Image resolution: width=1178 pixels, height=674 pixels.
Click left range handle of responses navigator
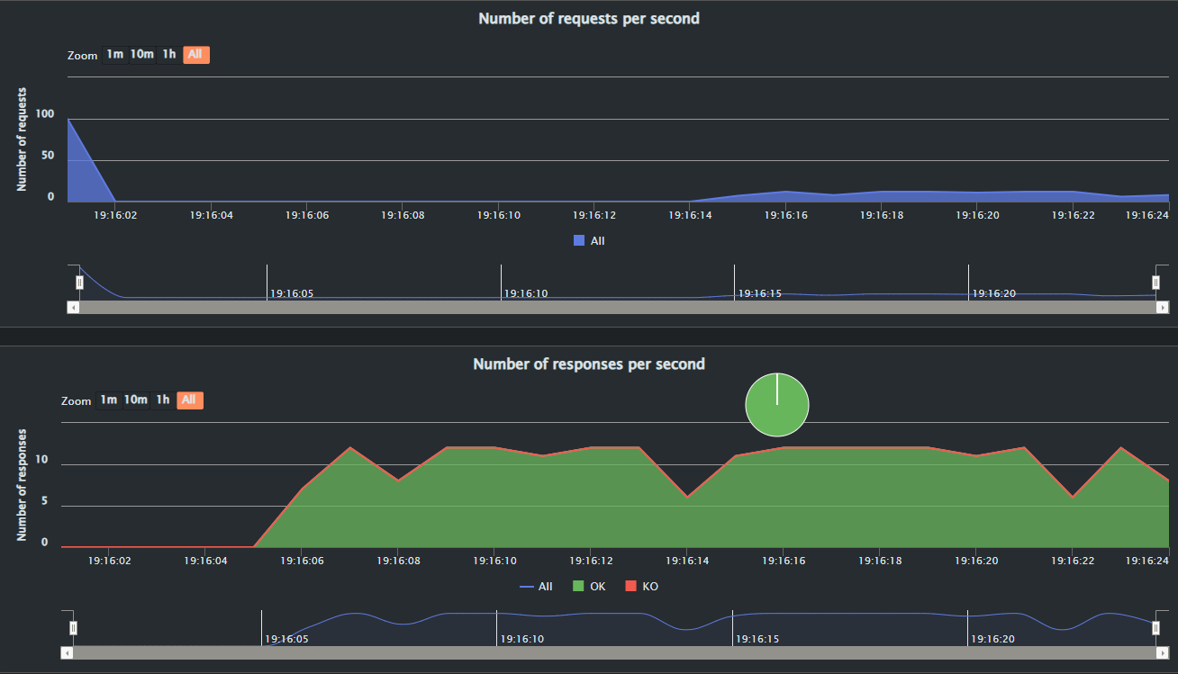click(74, 628)
